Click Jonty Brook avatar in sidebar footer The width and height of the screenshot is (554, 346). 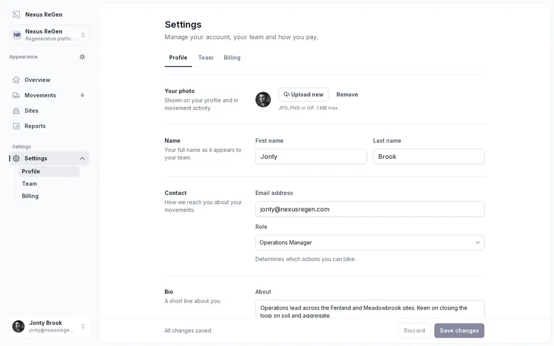pos(19,326)
